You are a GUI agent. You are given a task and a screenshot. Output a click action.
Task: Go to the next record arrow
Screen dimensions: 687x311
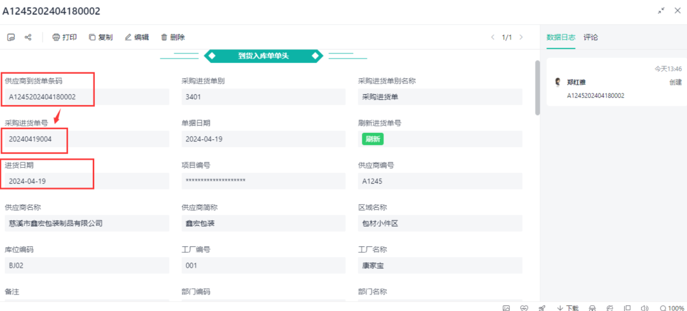click(522, 38)
